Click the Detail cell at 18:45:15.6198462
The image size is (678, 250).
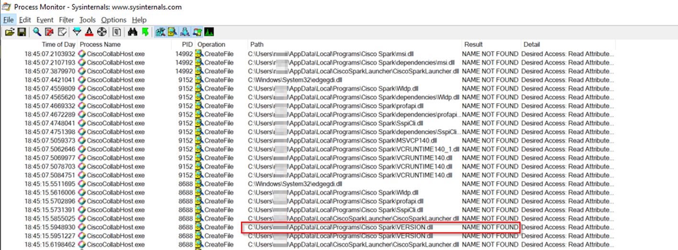point(568,245)
